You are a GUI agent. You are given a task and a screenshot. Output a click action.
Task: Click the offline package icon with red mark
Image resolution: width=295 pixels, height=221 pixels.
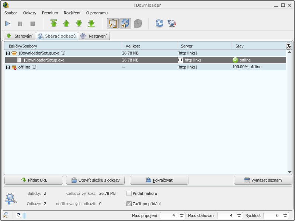coord(14,67)
